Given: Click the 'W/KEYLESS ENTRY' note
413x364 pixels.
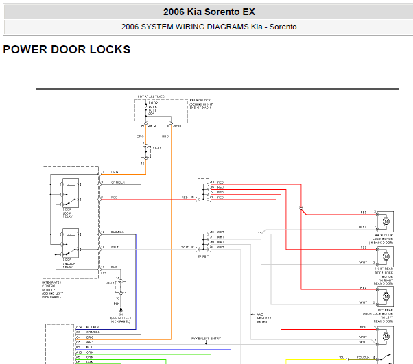Looking at the screenshot, I should coord(206,339).
